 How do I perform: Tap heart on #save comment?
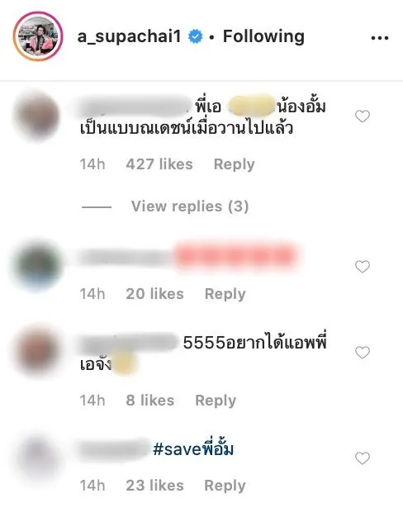pos(363,458)
